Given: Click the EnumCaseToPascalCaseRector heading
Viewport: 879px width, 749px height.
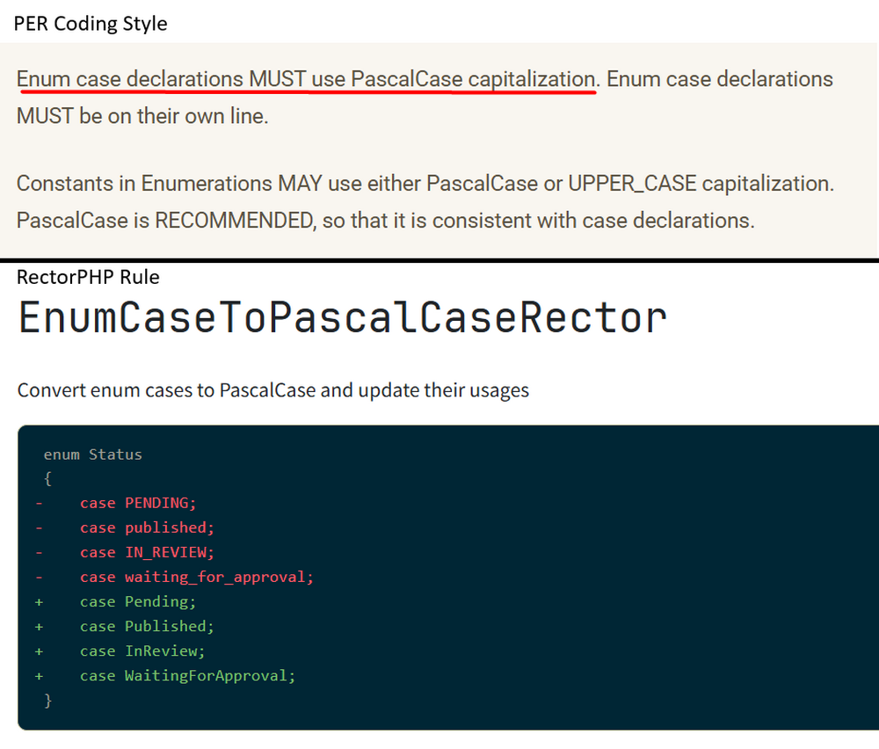Looking at the screenshot, I should coord(342,317).
